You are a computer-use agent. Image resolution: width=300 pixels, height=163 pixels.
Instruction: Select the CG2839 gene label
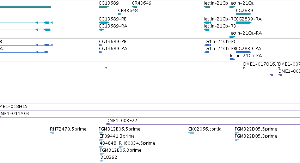coord(244,10)
